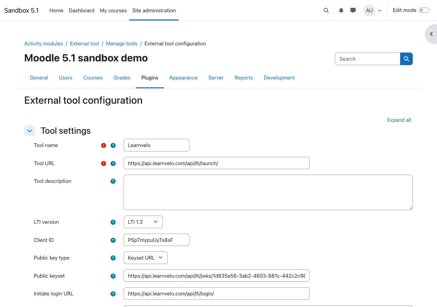Screen dimensions: 437x307
Task: Click help icon beside Tool description
Action: (x=113, y=181)
